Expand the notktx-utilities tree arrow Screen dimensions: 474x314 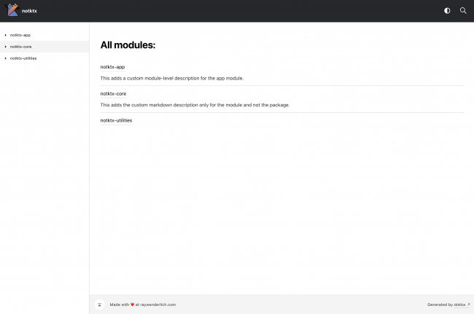point(5,58)
